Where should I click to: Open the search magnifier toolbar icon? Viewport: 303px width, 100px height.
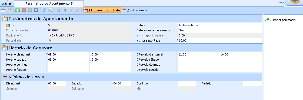(x=51, y=10)
